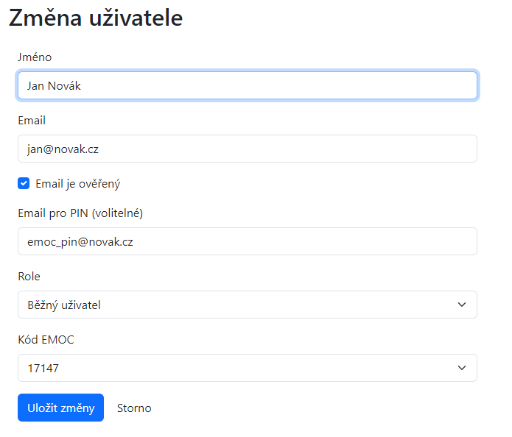Click the "Email je ověřený" checkbox label
The image size is (512, 437).
77,184
